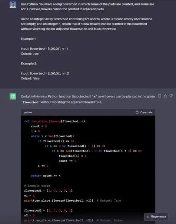Viewport: 176px width, 224px height.
Task: Click the 'return count >= n' line
Action: [46, 176]
